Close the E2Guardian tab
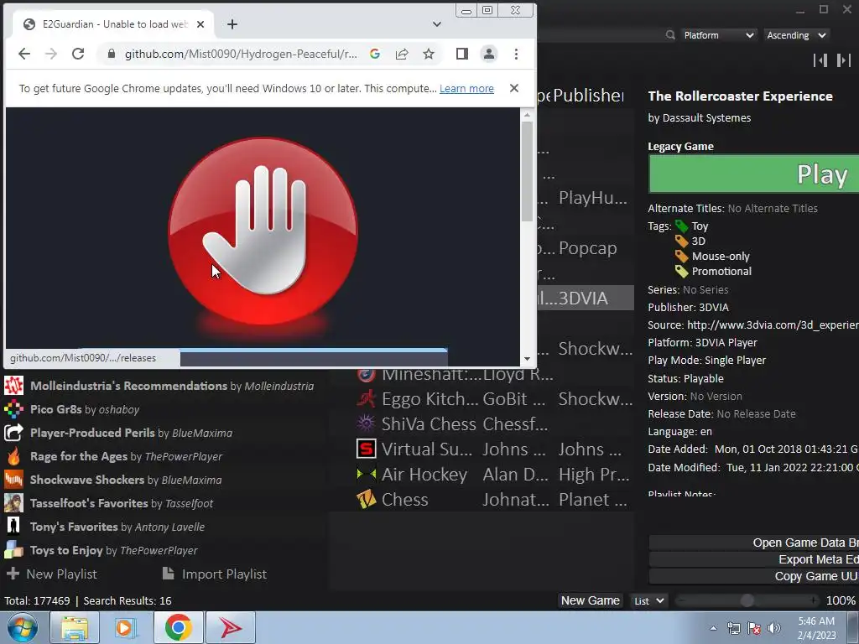The height and width of the screenshot is (644, 859). [200, 24]
